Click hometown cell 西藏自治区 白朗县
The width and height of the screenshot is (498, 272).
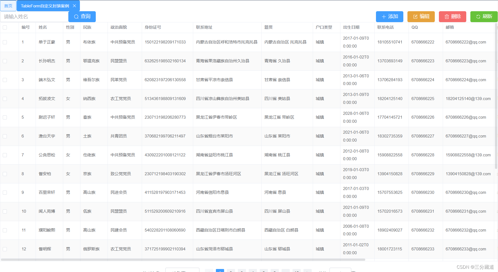click(281, 230)
